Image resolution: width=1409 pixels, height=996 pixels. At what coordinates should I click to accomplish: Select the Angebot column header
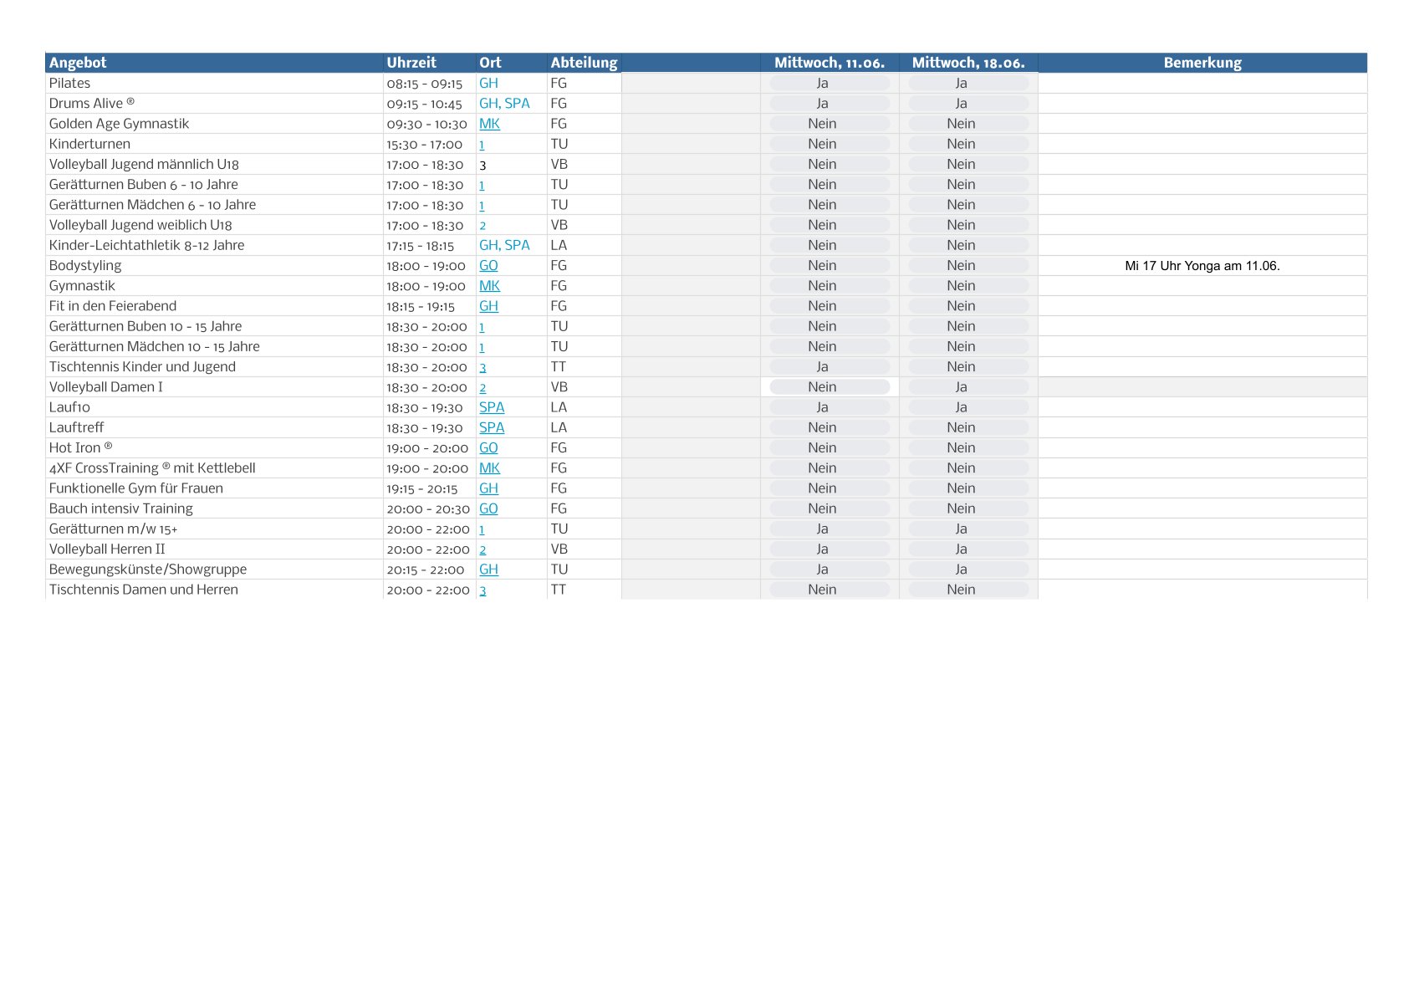pyautogui.click(x=214, y=63)
